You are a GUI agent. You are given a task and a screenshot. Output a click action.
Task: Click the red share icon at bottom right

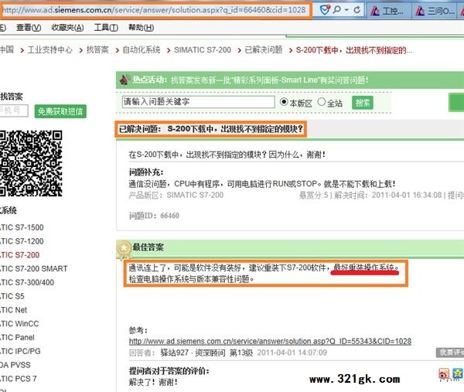pos(444,374)
